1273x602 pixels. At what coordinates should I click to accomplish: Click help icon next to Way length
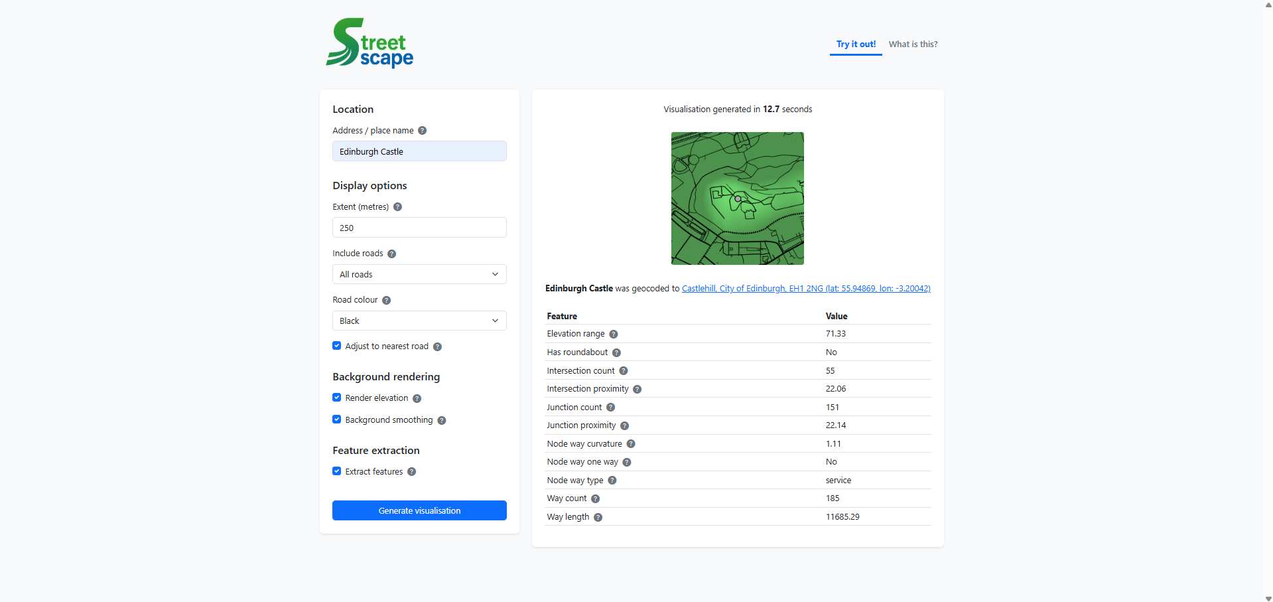click(x=598, y=517)
